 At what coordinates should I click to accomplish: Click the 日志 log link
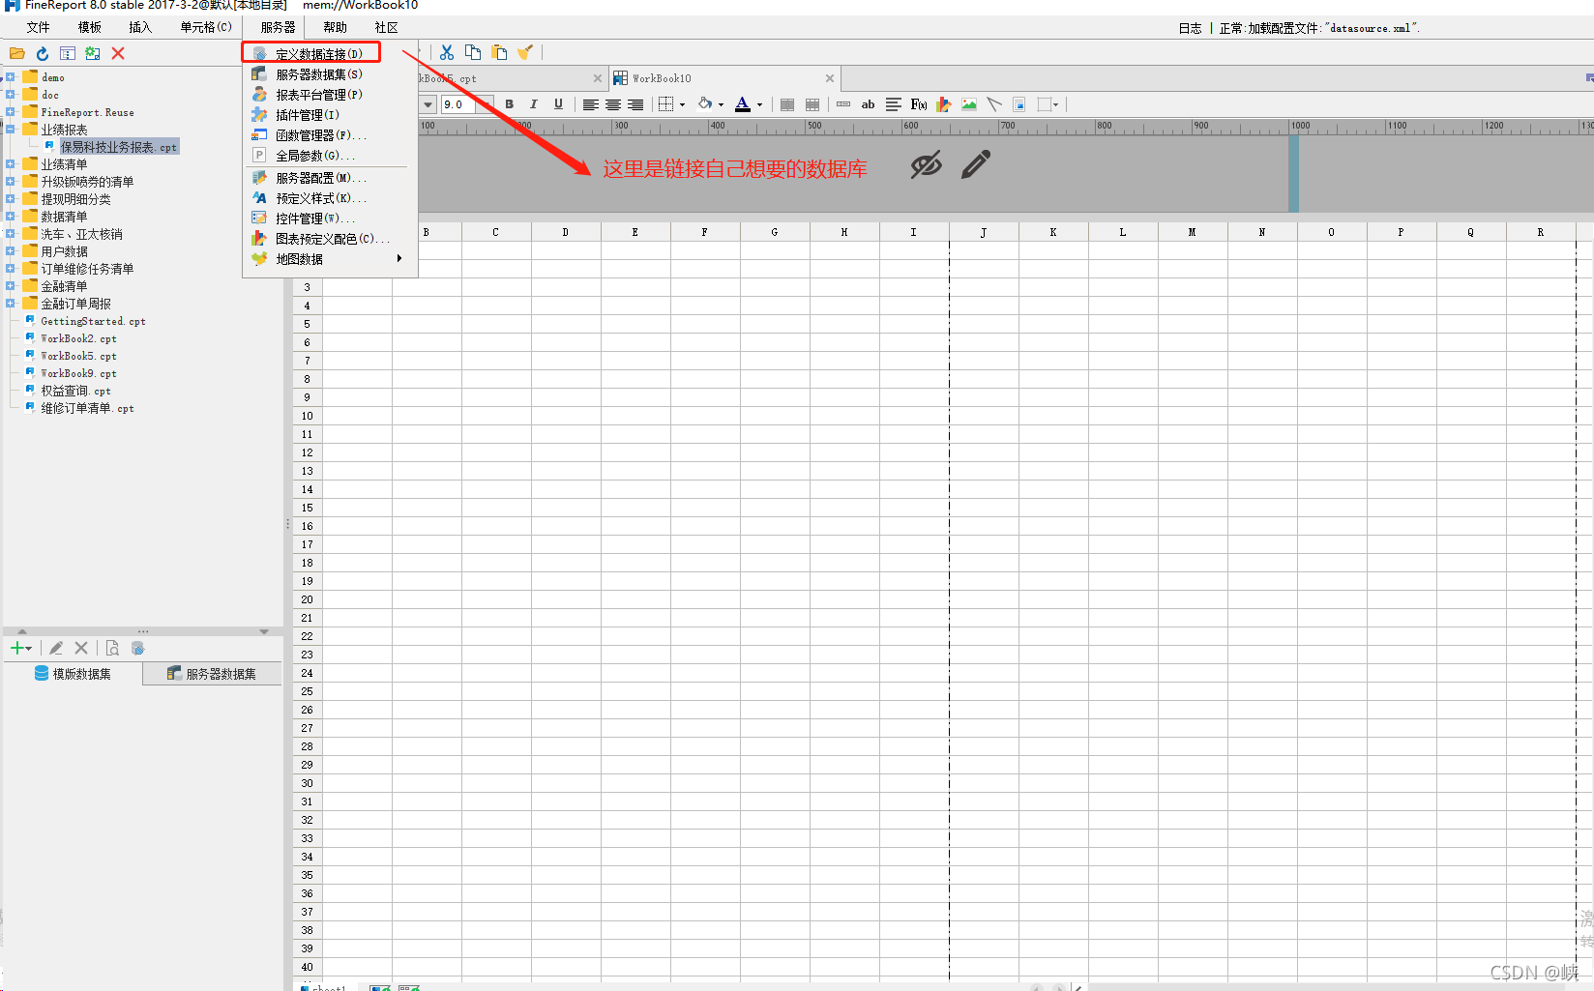point(1190,28)
